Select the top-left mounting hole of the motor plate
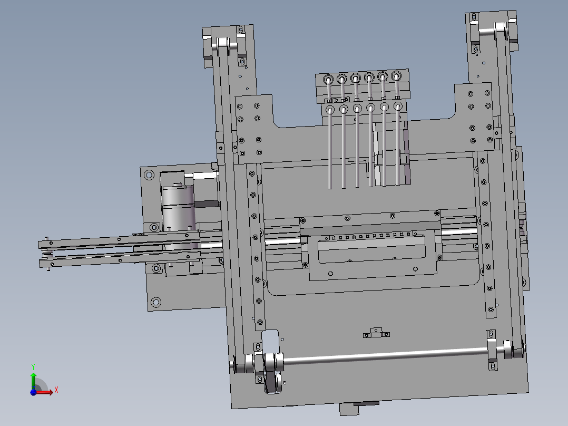 pyautogui.click(x=149, y=175)
